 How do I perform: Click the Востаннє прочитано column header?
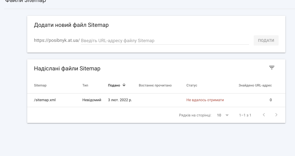click(155, 85)
